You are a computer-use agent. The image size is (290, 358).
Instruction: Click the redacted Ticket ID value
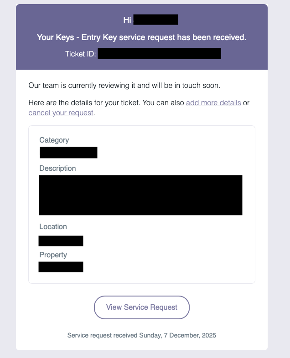(x=159, y=53)
